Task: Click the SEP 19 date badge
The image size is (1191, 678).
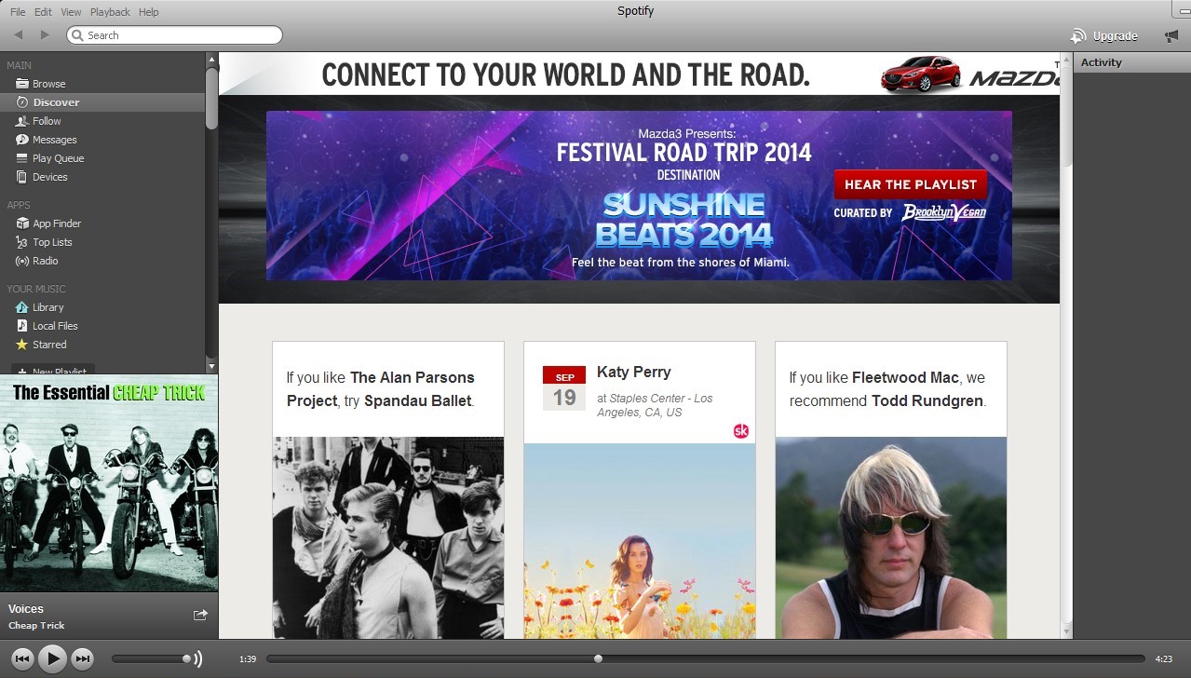Action: coord(564,388)
